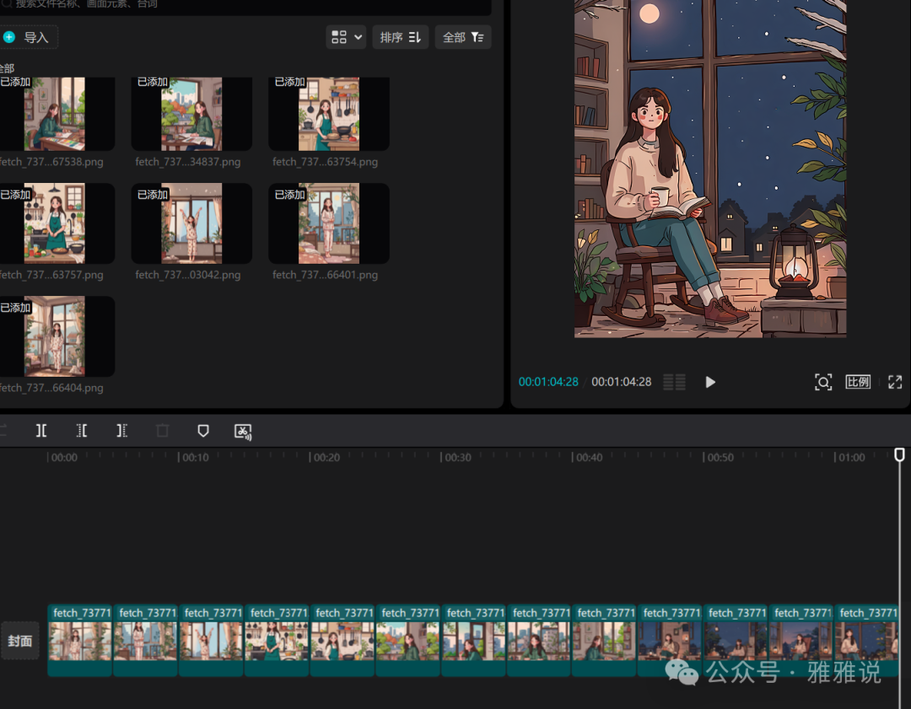Click the 封面 cover button
911x709 pixels.
pyautogui.click(x=19, y=641)
